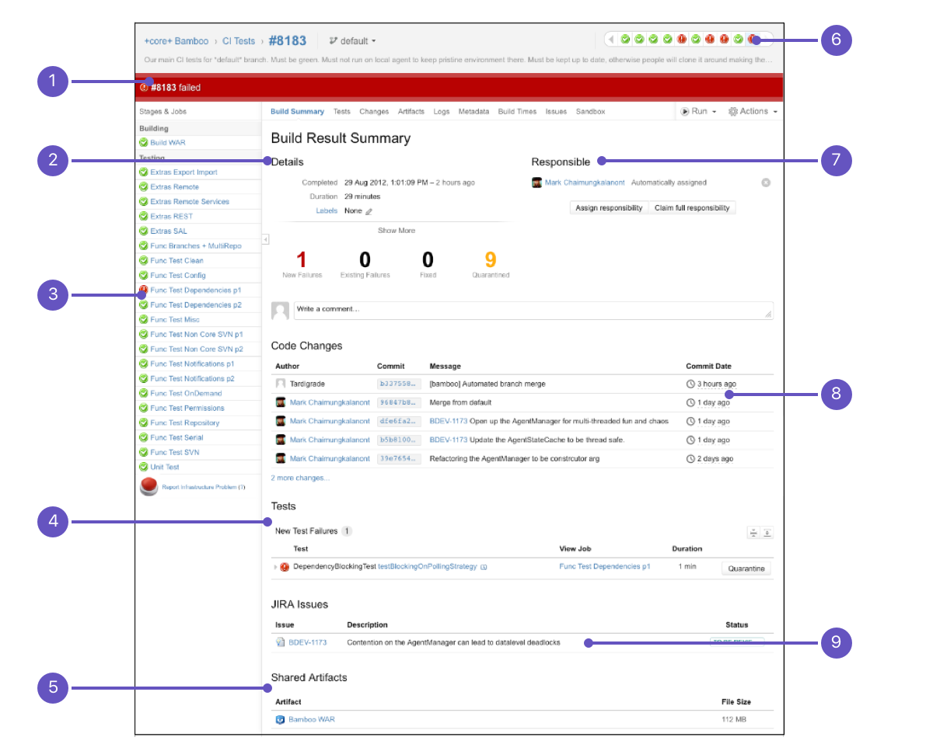Expand build details with Show More
The height and width of the screenshot is (751, 933).
[x=397, y=231]
